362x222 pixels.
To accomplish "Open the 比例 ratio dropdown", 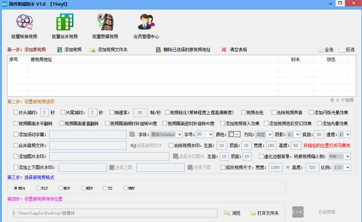I will (x=342, y=167).
